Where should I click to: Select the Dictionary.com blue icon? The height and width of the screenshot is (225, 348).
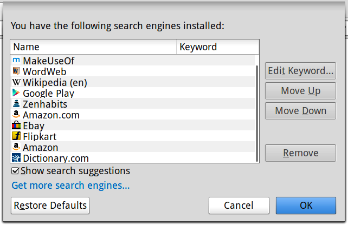16,158
